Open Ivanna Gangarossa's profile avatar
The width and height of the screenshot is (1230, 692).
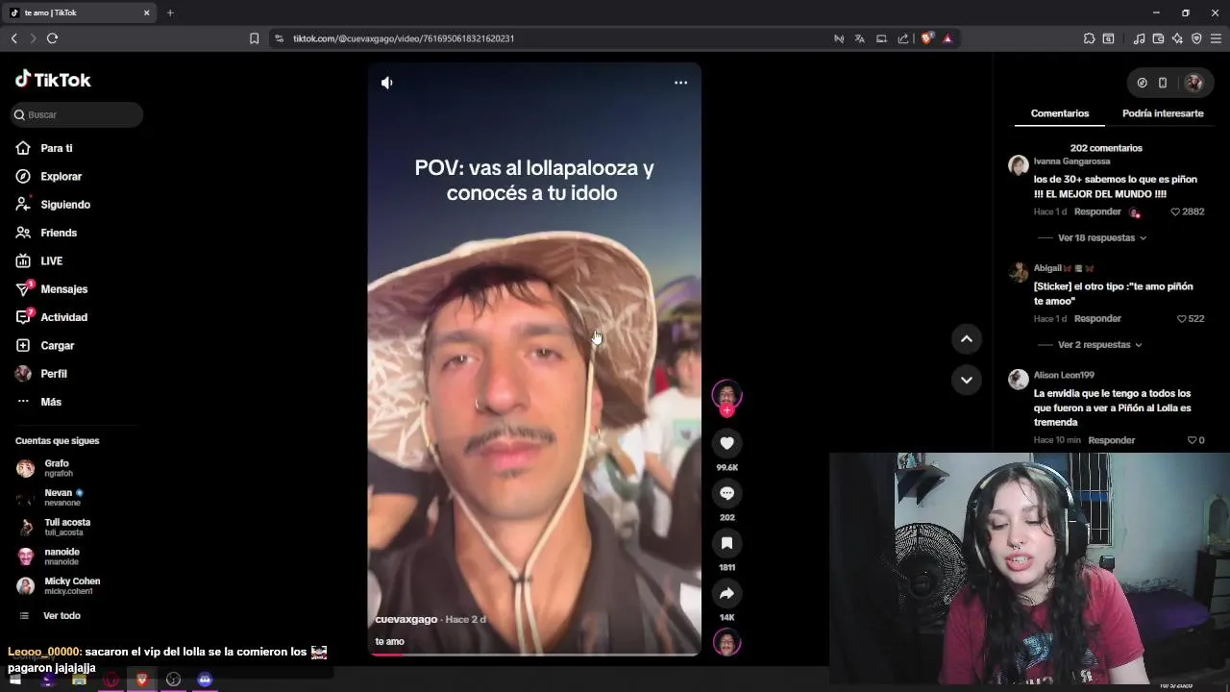click(1019, 165)
